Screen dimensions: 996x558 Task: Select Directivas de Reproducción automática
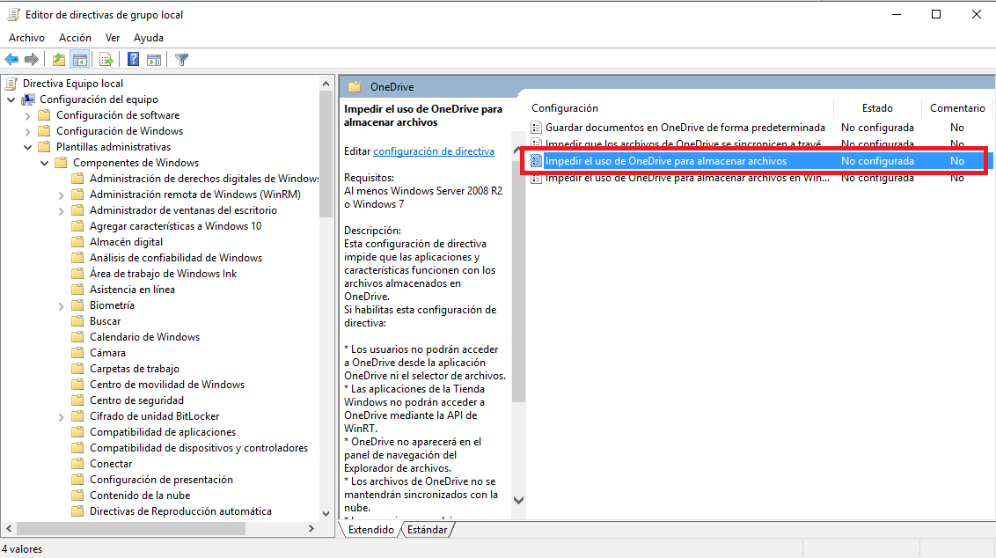180,511
